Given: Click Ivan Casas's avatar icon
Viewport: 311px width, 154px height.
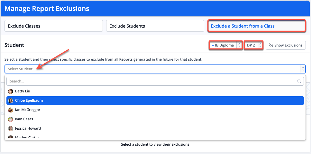Looking at the screenshot, I should 11,119.
